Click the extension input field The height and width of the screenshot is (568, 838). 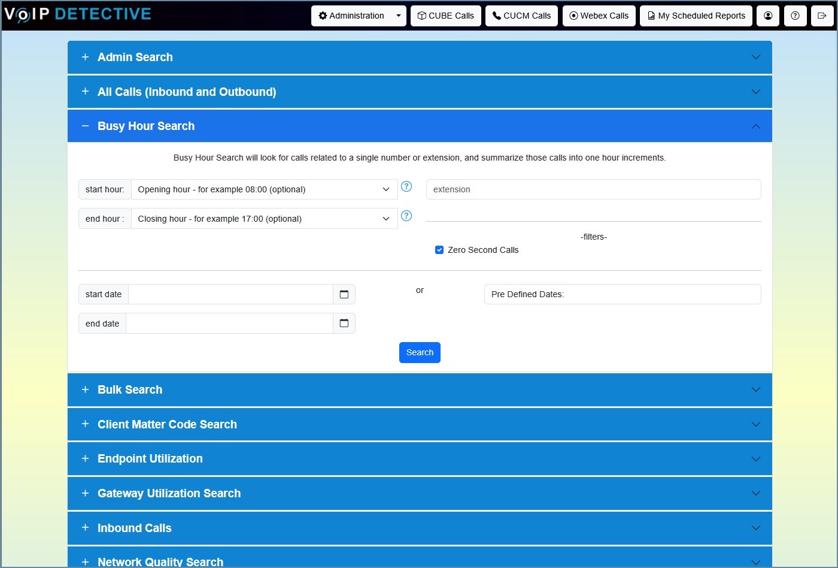coord(593,189)
